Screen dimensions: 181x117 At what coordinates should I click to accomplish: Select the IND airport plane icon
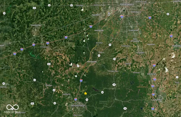109,13
